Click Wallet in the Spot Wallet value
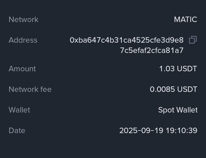206x158 pixels. pyautogui.click(x=187, y=110)
